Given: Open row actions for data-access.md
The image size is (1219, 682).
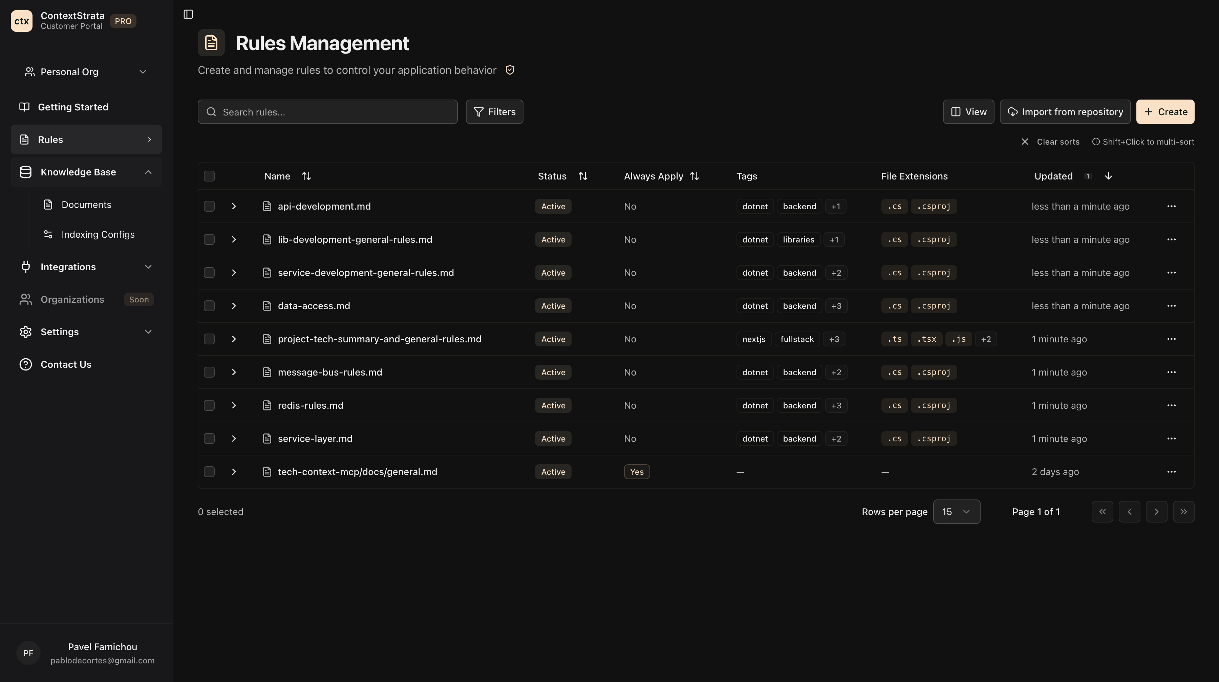Looking at the screenshot, I should click(1171, 306).
